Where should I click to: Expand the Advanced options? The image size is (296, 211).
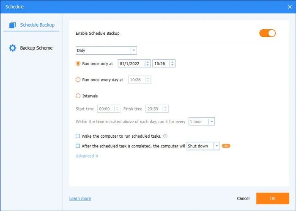click(87, 156)
